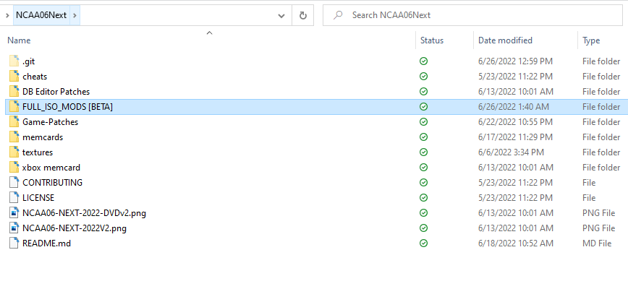Sort files by the Status column
This screenshot has width=628, height=302.
click(x=432, y=40)
